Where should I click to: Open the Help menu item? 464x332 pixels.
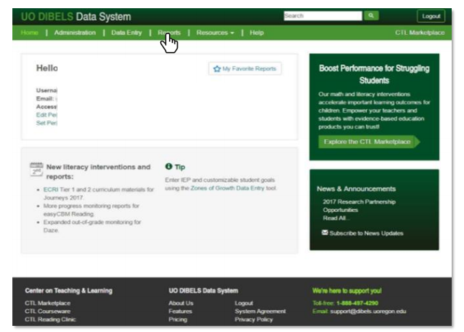point(257,33)
